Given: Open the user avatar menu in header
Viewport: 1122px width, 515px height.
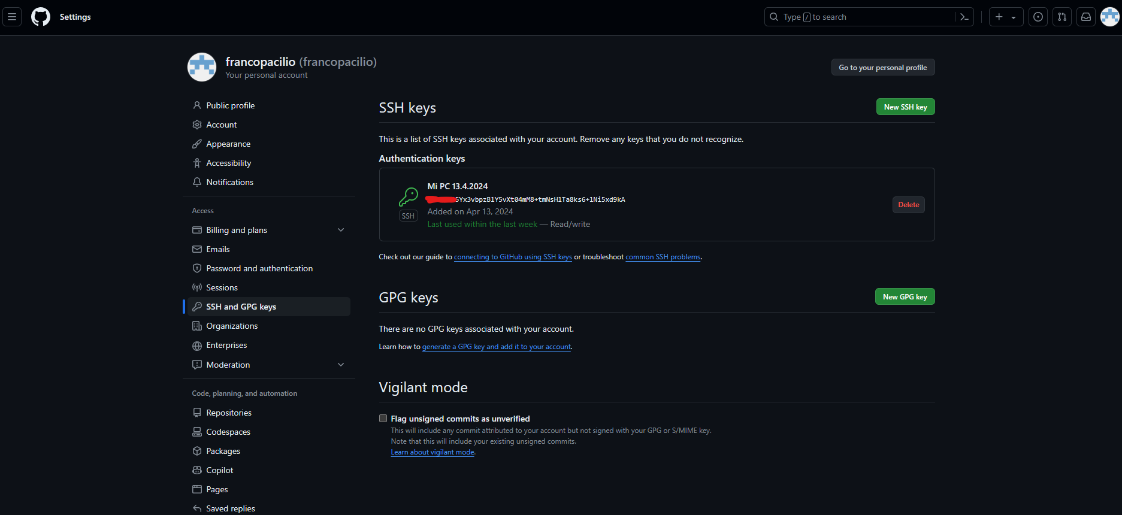Looking at the screenshot, I should 1110,17.
